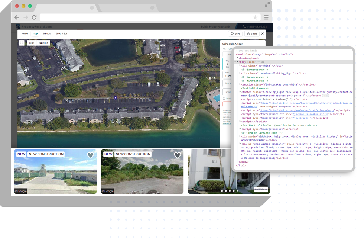Open the vanilla-masker.min.js link

(x=311, y=114)
